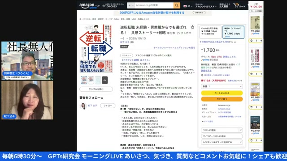This screenshot has height=161, width=287.
Task: Click すべてのフォーマットとエディションを見る link
Action: [174, 48]
